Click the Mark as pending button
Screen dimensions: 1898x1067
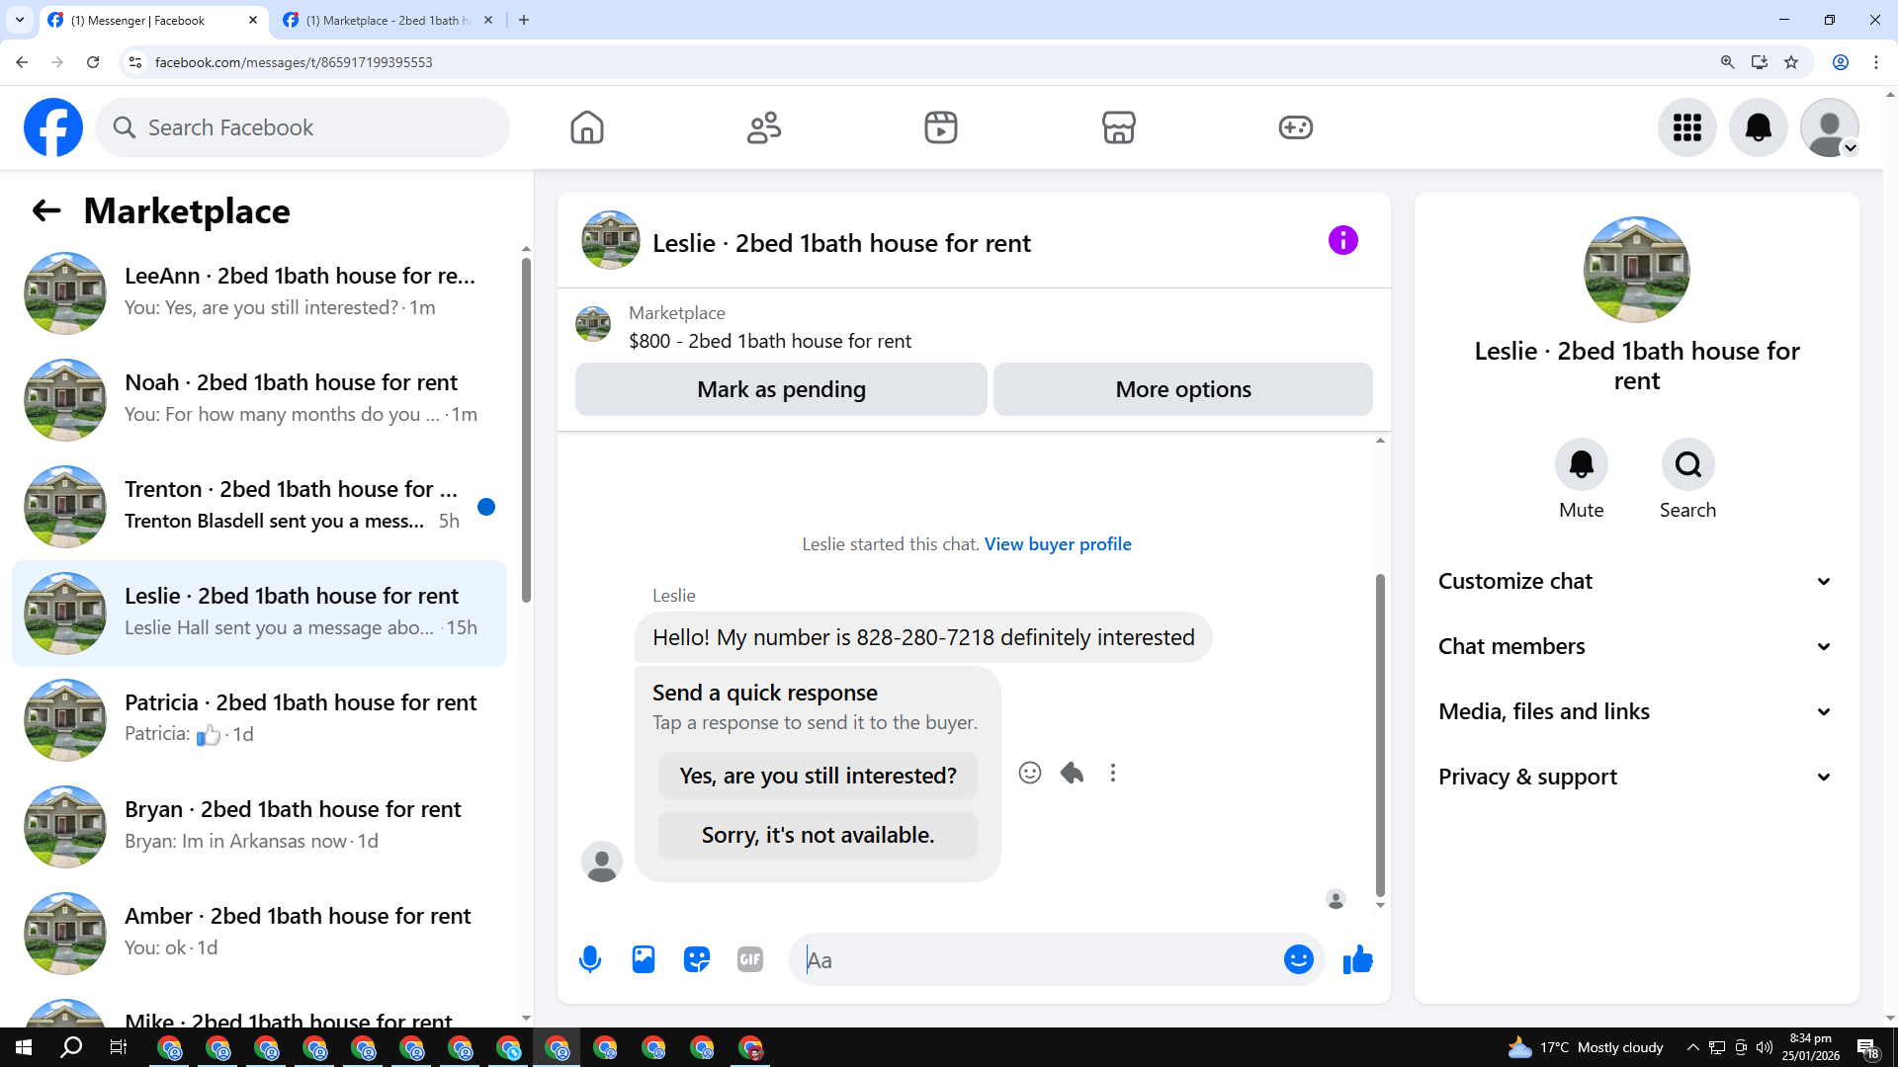coord(781,389)
